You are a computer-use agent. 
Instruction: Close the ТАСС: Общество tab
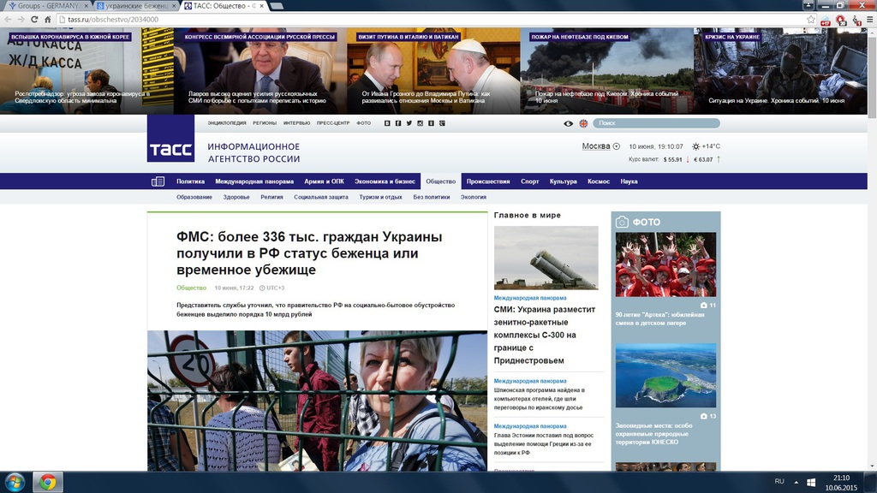[261, 6]
